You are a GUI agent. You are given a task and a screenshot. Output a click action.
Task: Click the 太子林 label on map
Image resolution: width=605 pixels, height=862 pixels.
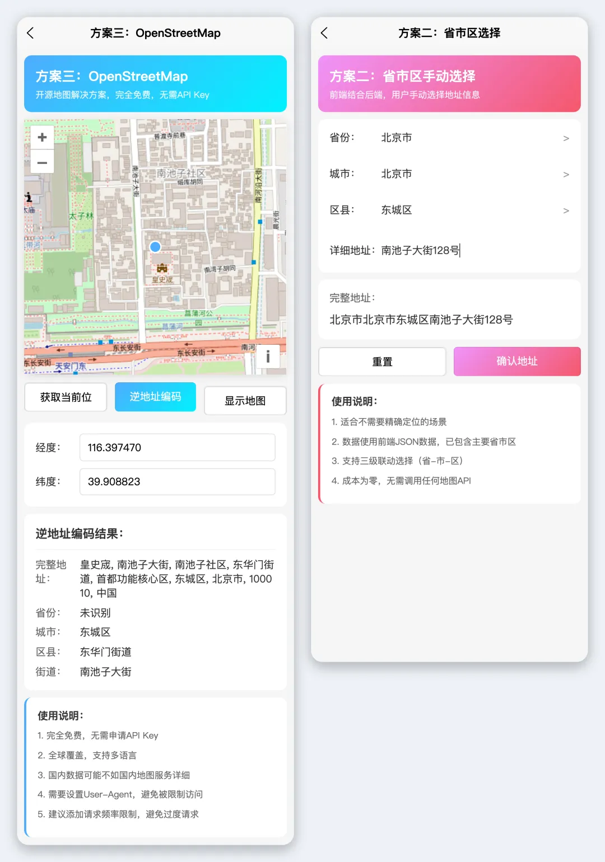point(81,216)
